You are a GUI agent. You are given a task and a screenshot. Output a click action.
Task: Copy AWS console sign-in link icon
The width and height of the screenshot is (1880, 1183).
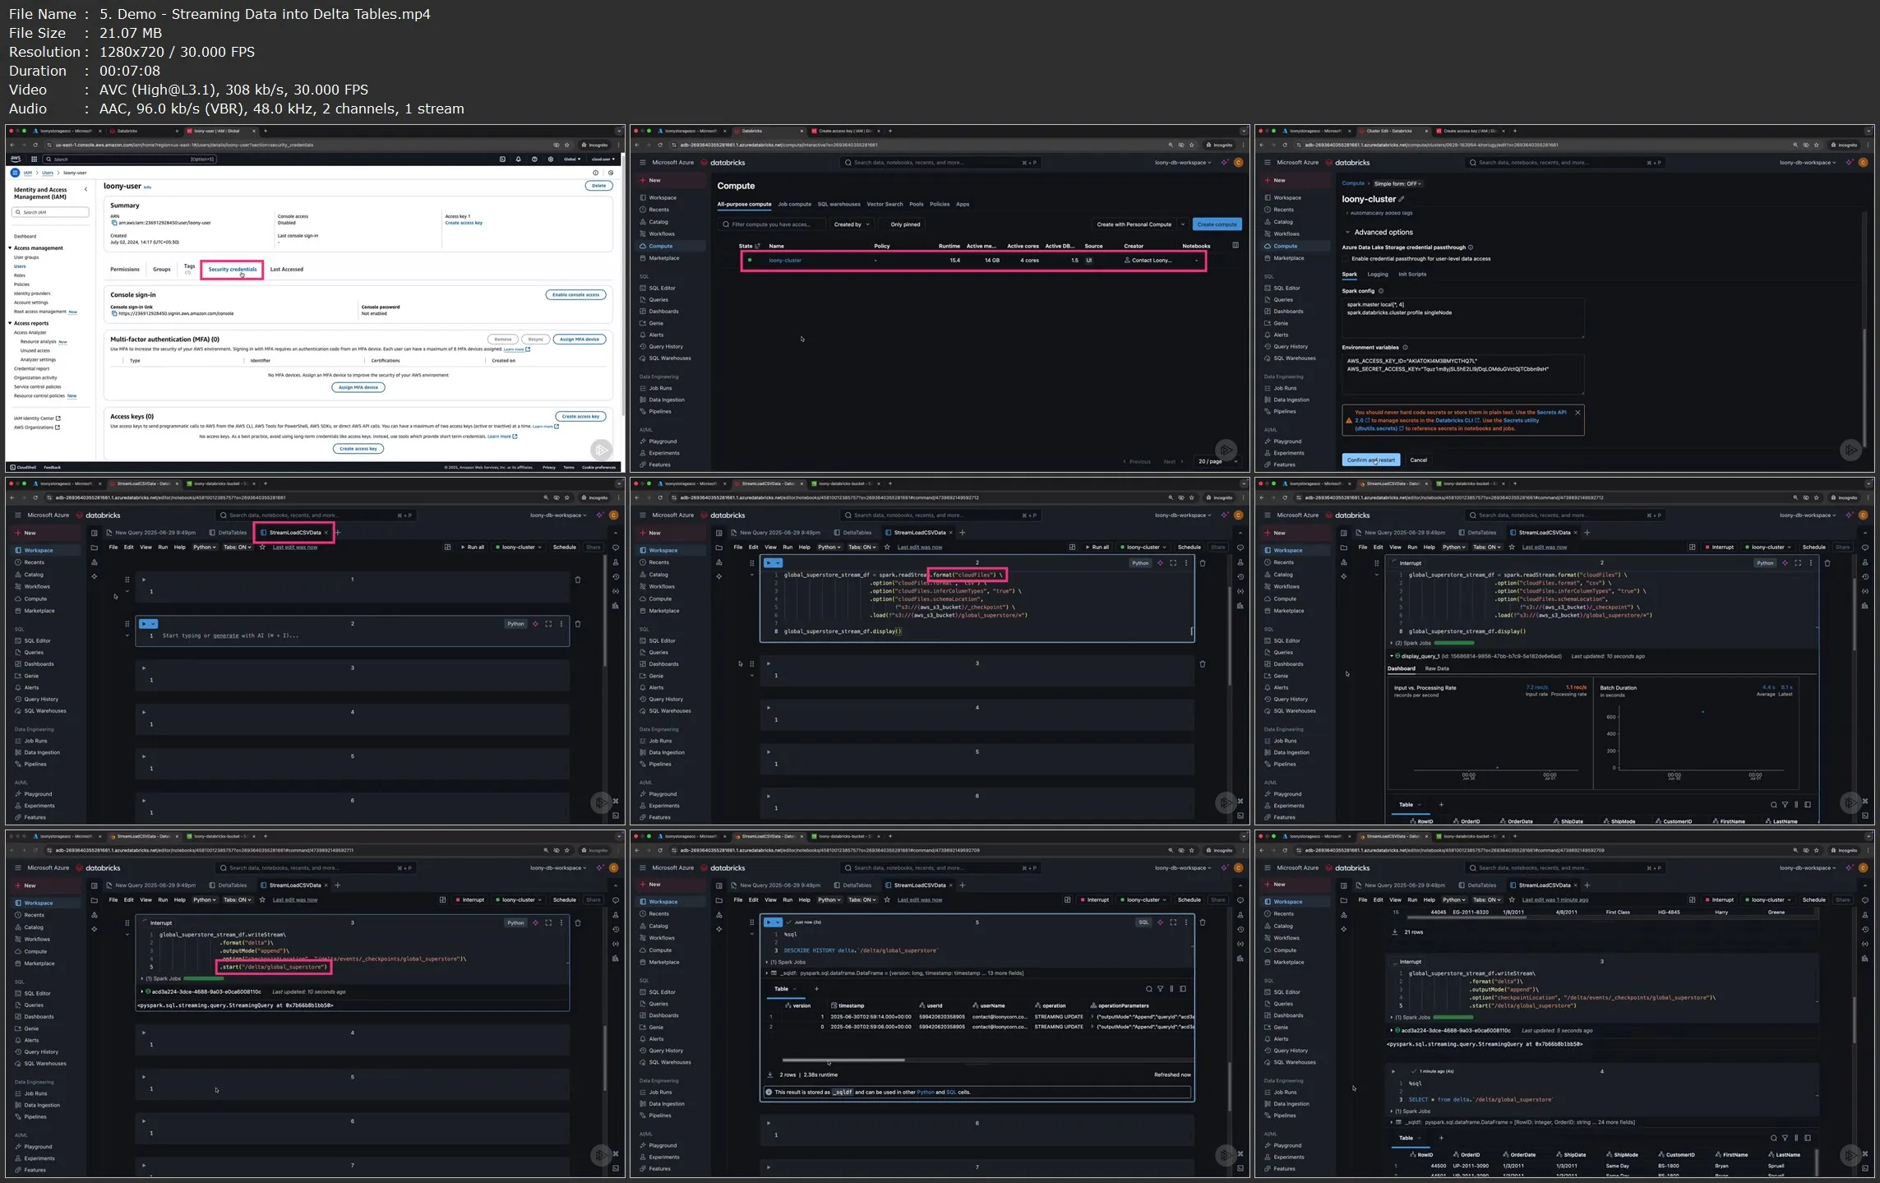(114, 313)
